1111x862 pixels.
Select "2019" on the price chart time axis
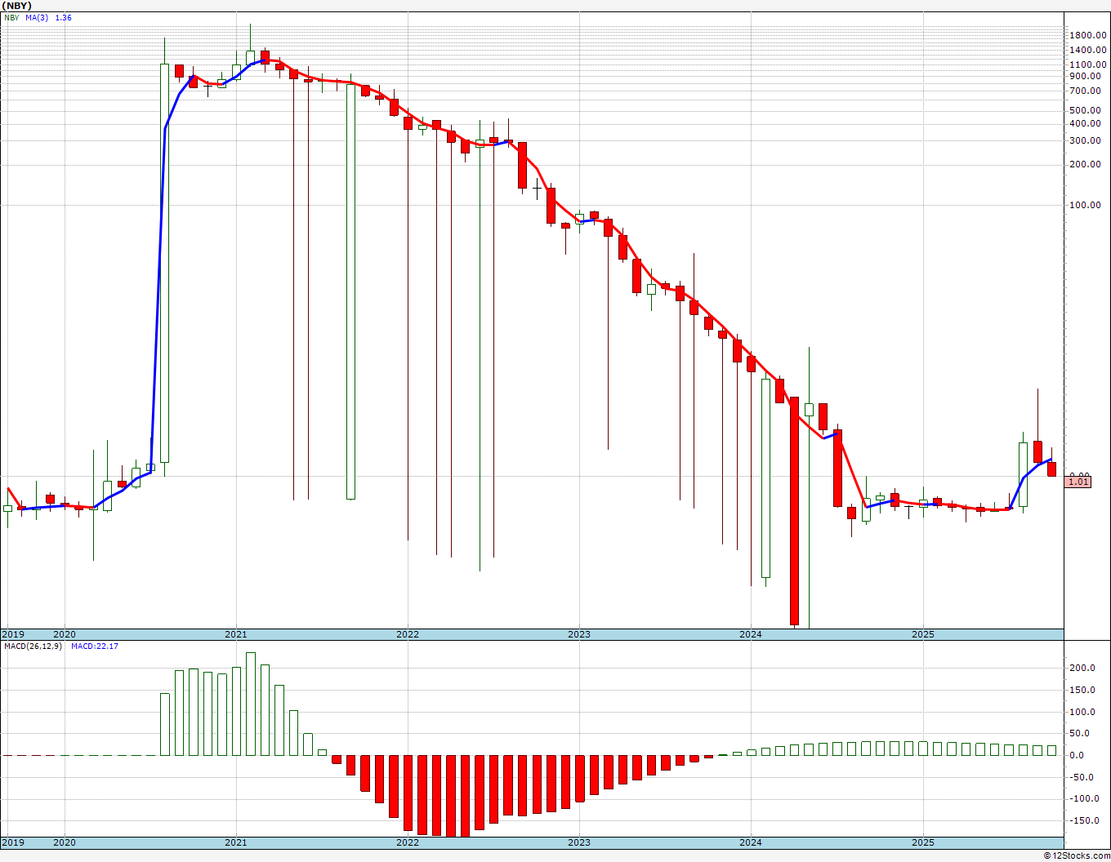[x=12, y=634]
